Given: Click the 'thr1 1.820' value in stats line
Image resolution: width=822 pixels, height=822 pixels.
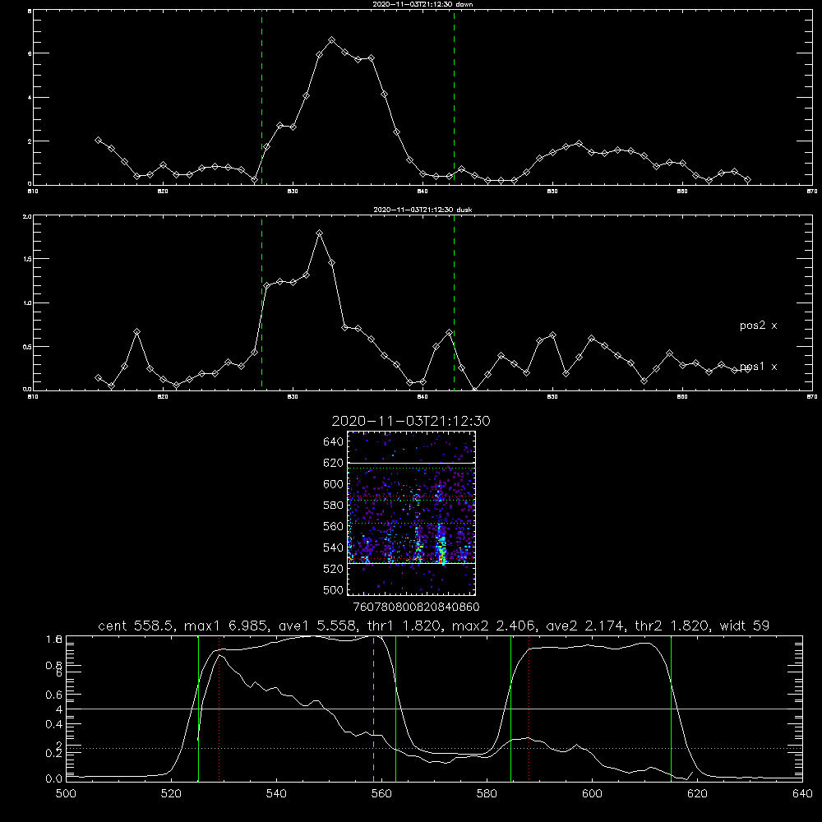Looking at the screenshot, I should [x=404, y=626].
